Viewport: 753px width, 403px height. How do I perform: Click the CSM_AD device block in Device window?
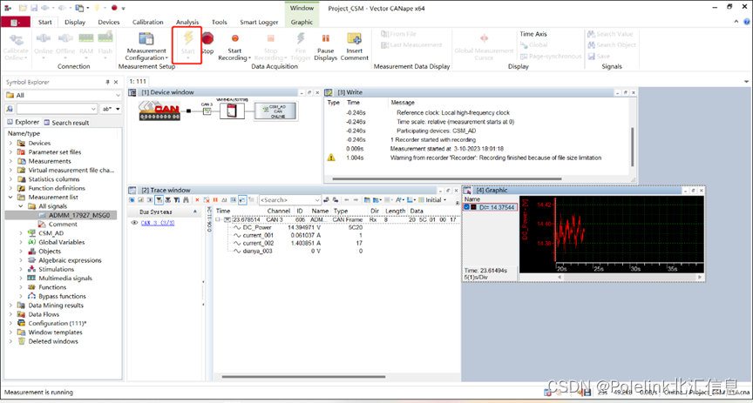(x=275, y=111)
